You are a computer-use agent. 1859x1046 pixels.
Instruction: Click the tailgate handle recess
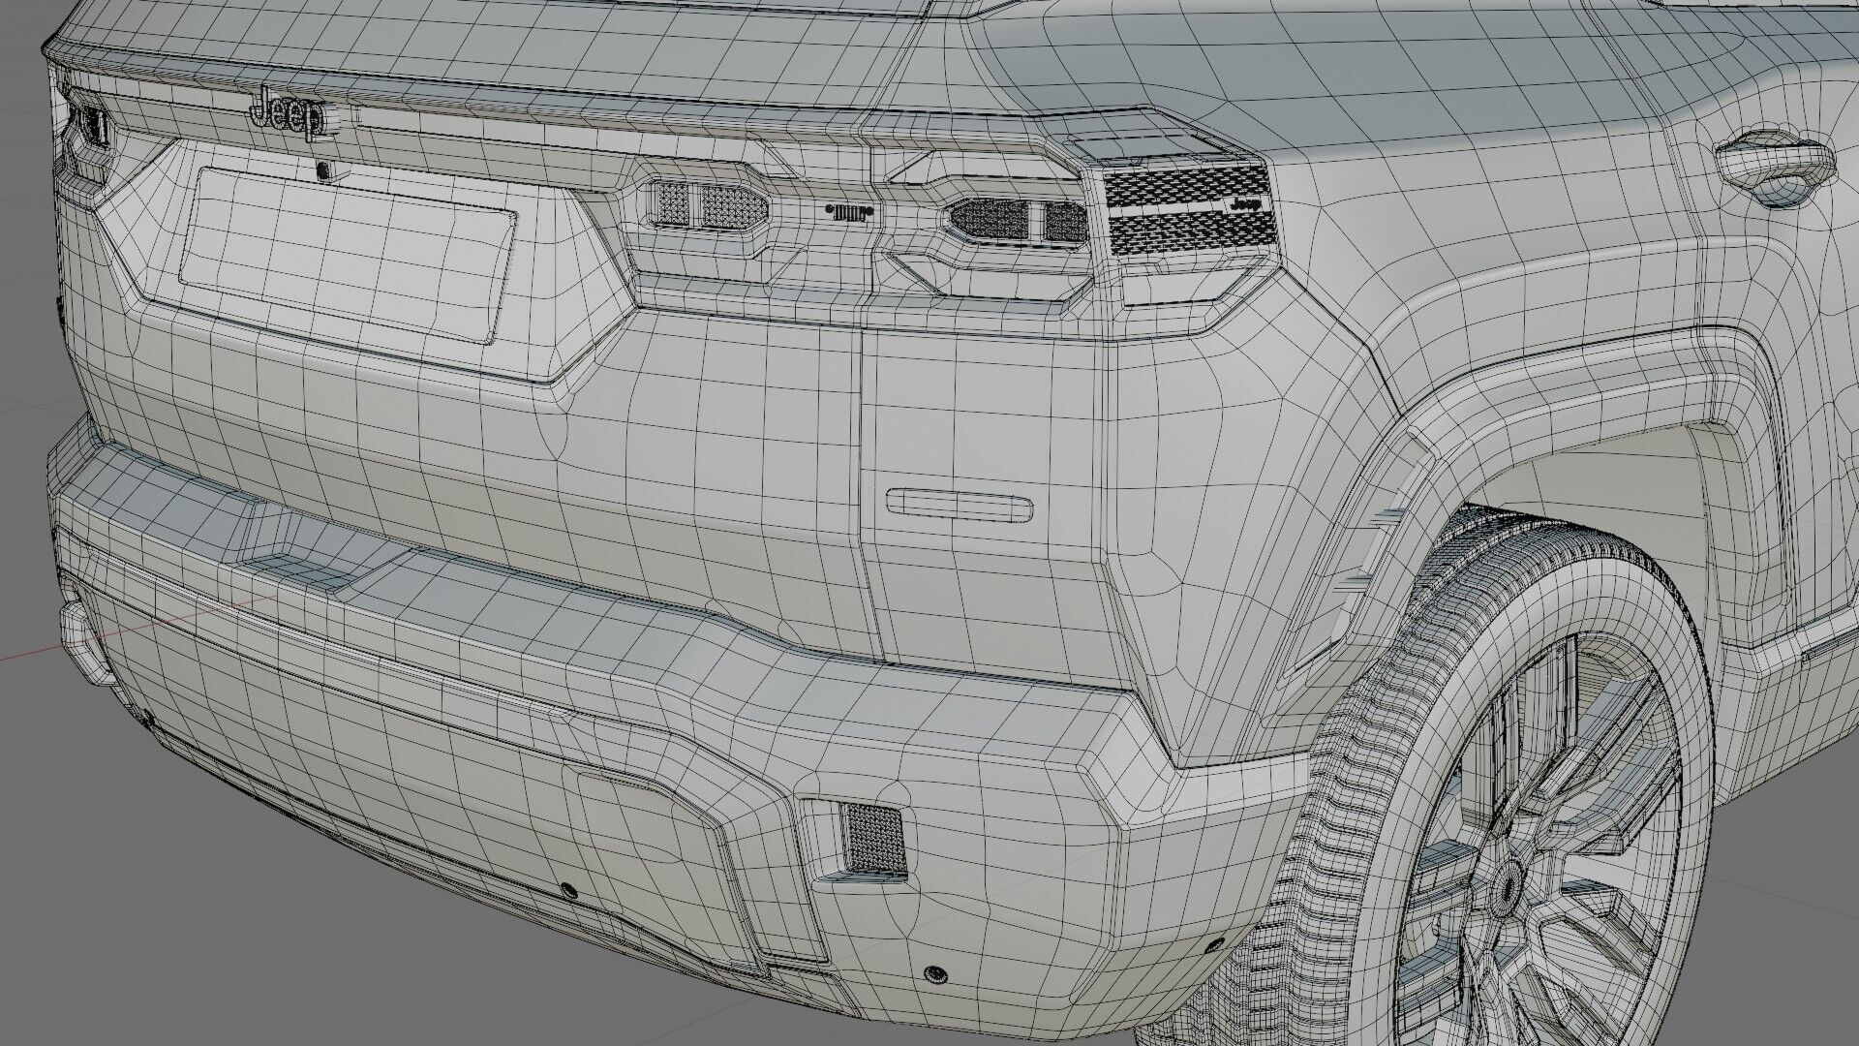(960, 505)
